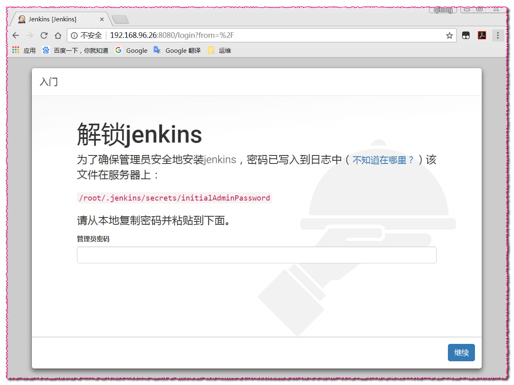Open the Chrome three-dot menu
The image size is (514, 385).
[498, 35]
